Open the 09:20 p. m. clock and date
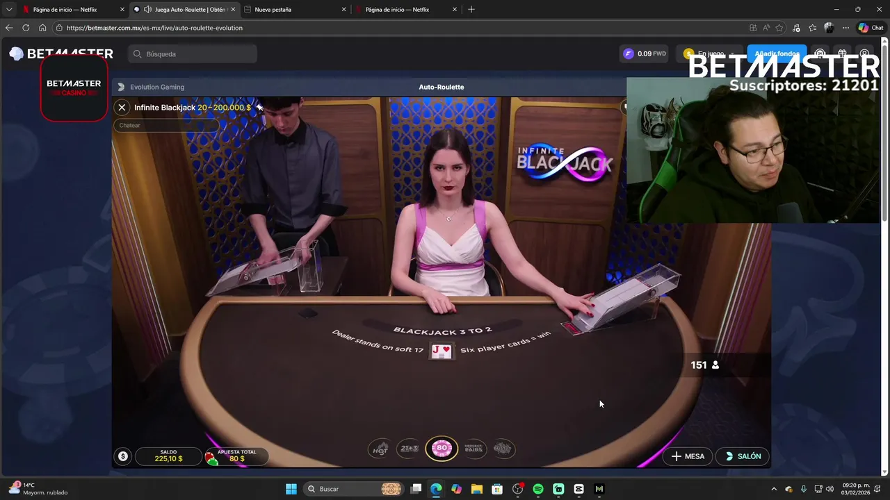890x500 pixels. coord(856,489)
